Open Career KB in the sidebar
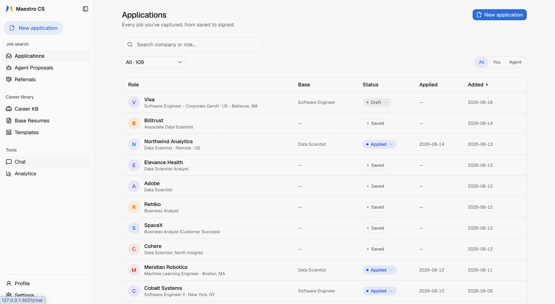 (x=47, y=109)
